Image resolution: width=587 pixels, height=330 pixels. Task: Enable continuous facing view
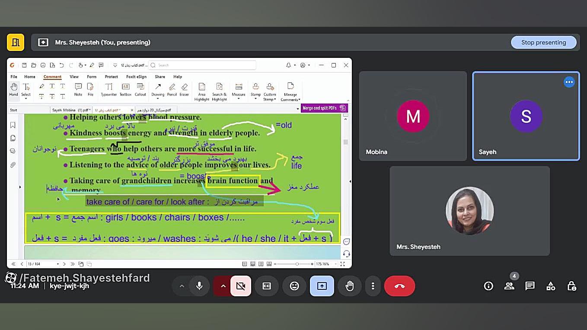click(x=269, y=264)
